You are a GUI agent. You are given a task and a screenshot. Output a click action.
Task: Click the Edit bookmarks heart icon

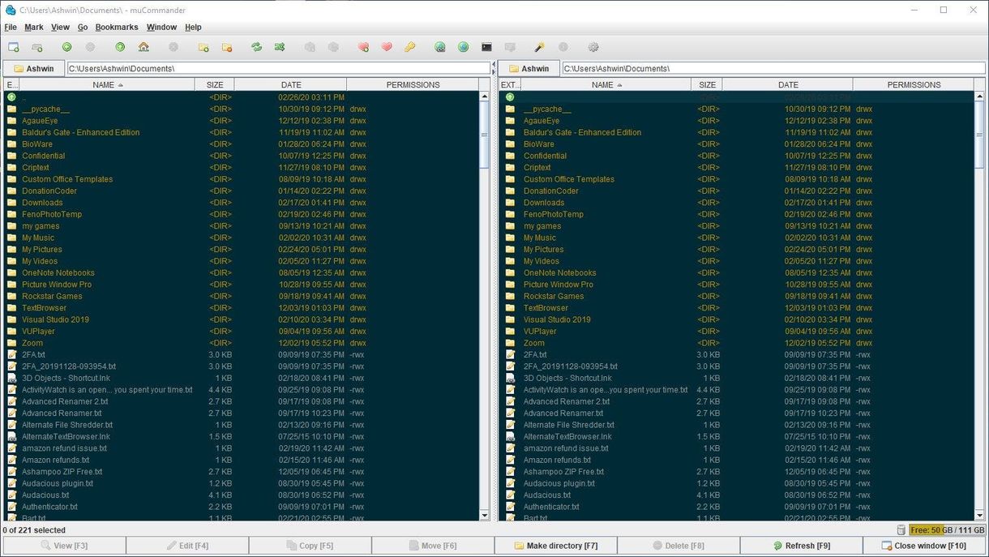pyautogui.click(x=387, y=47)
